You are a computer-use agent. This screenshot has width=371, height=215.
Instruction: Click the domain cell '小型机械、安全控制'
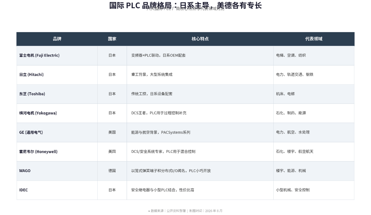[x=314, y=190]
